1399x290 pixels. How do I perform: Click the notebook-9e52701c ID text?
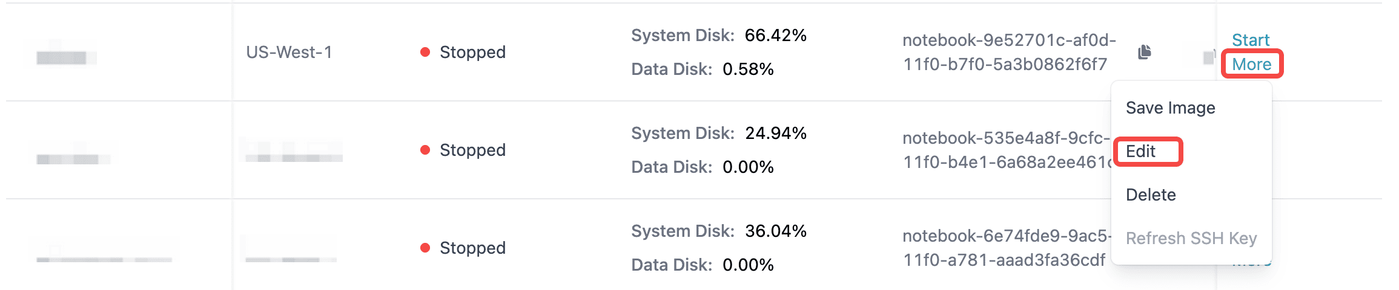tap(1008, 53)
